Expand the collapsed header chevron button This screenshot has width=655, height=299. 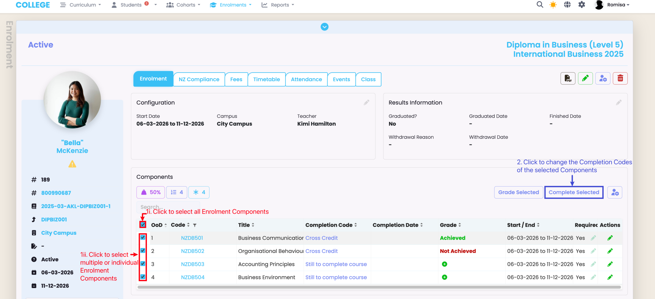[324, 27]
